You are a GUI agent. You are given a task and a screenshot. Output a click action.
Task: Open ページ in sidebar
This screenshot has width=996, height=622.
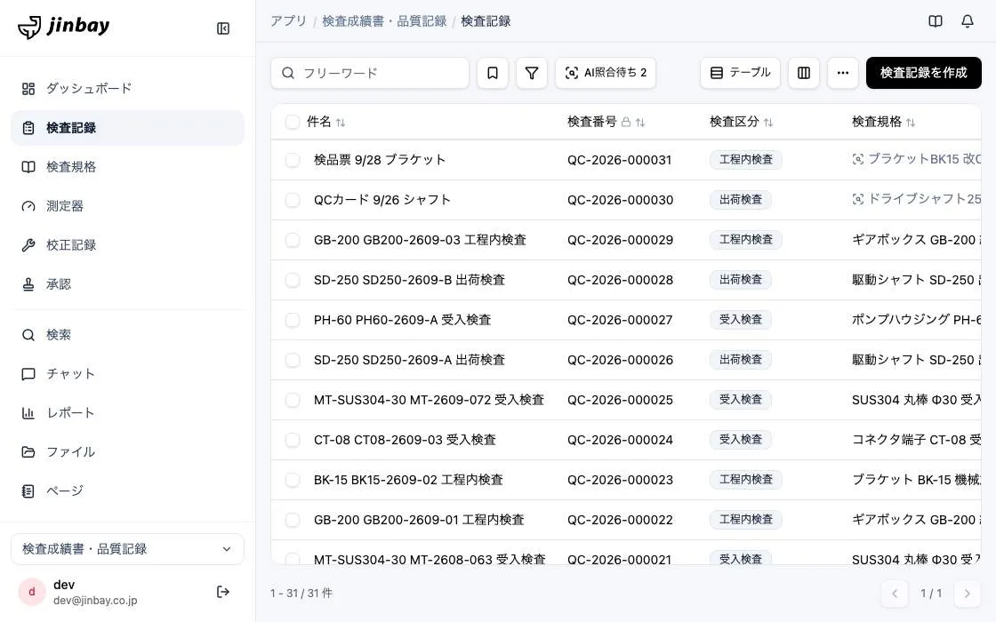128,491
